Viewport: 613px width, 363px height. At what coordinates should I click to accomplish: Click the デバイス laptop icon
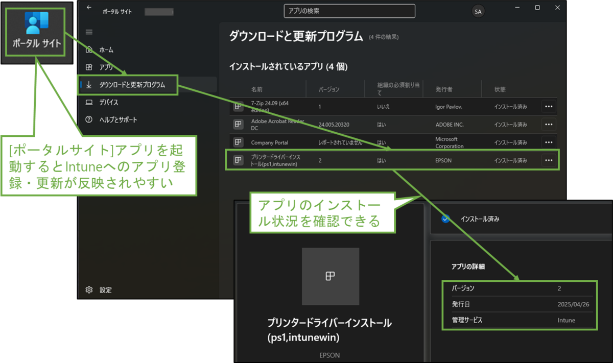89,102
